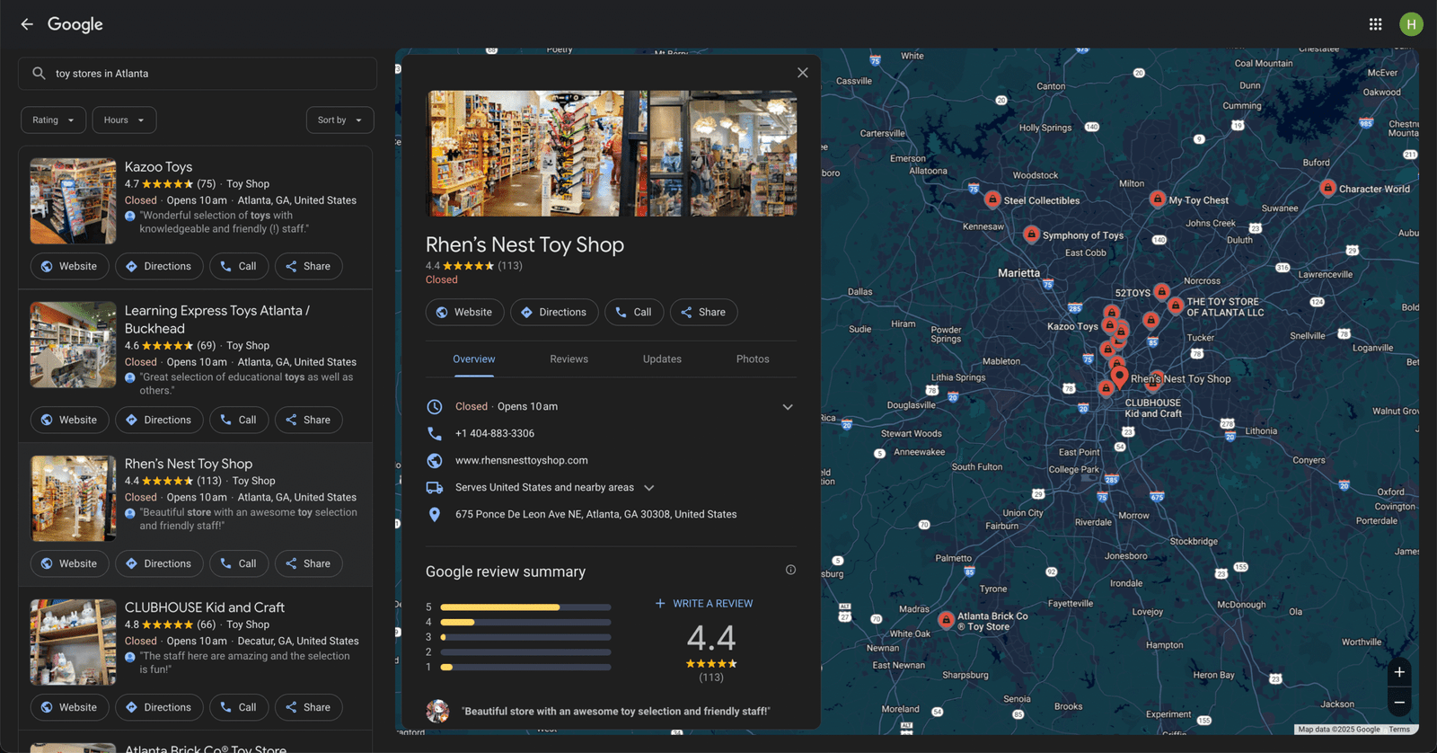Open Terms link on map
The width and height of the screenshot is (1437, 753).
1398,730
